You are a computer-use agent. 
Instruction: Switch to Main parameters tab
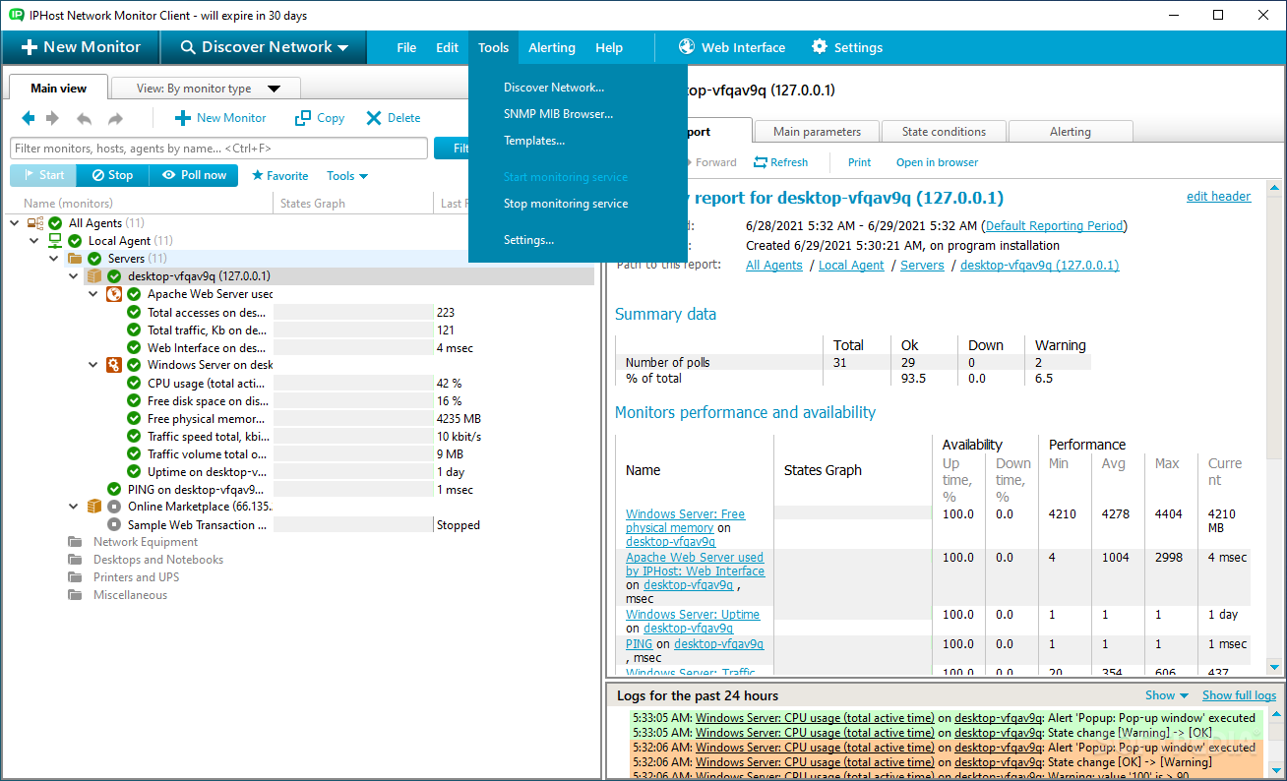tap(817, 132)
